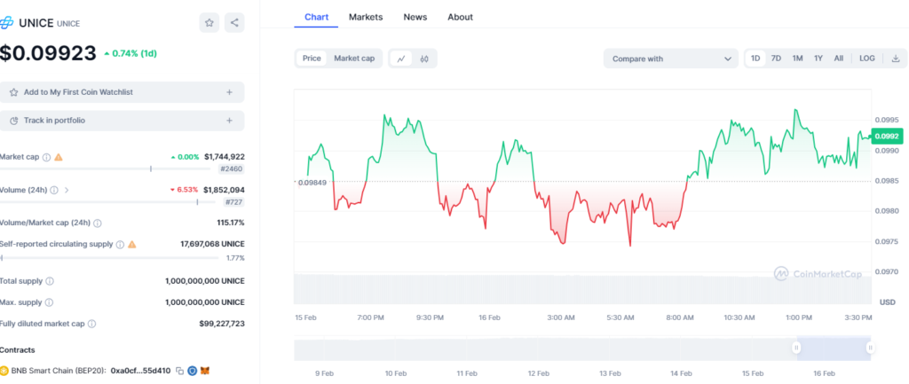Open the Market cap info icon
Viewport: 909px width, 384px height.
[x=46, y=157]
